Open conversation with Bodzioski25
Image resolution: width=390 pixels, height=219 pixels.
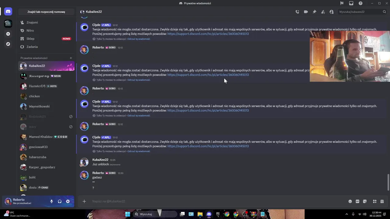pyautogui.click(x=46, y=116)
